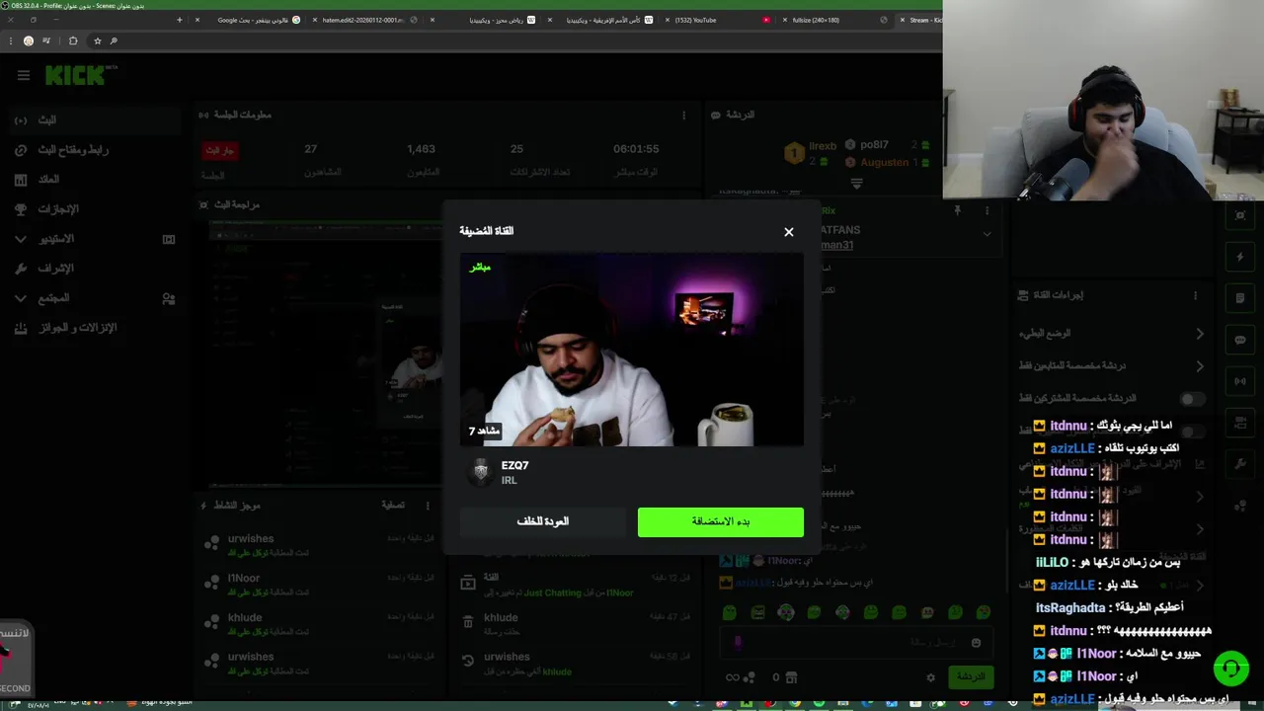Collapse the pinned message chevron
Image resolution: width=1264 pixels, height=711 pixels.
(987, 234)
